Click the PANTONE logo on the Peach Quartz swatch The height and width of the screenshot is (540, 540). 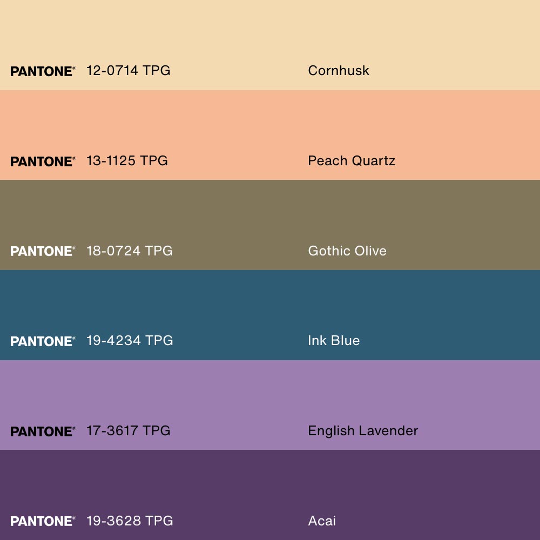point(43,161)
